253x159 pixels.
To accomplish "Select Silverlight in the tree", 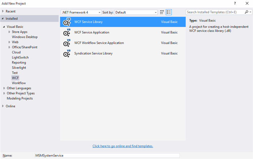I will pyautogui.click(x=19, y=68).
